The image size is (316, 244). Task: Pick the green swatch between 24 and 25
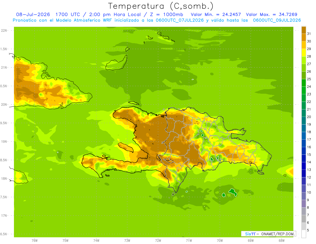point(304,83)
